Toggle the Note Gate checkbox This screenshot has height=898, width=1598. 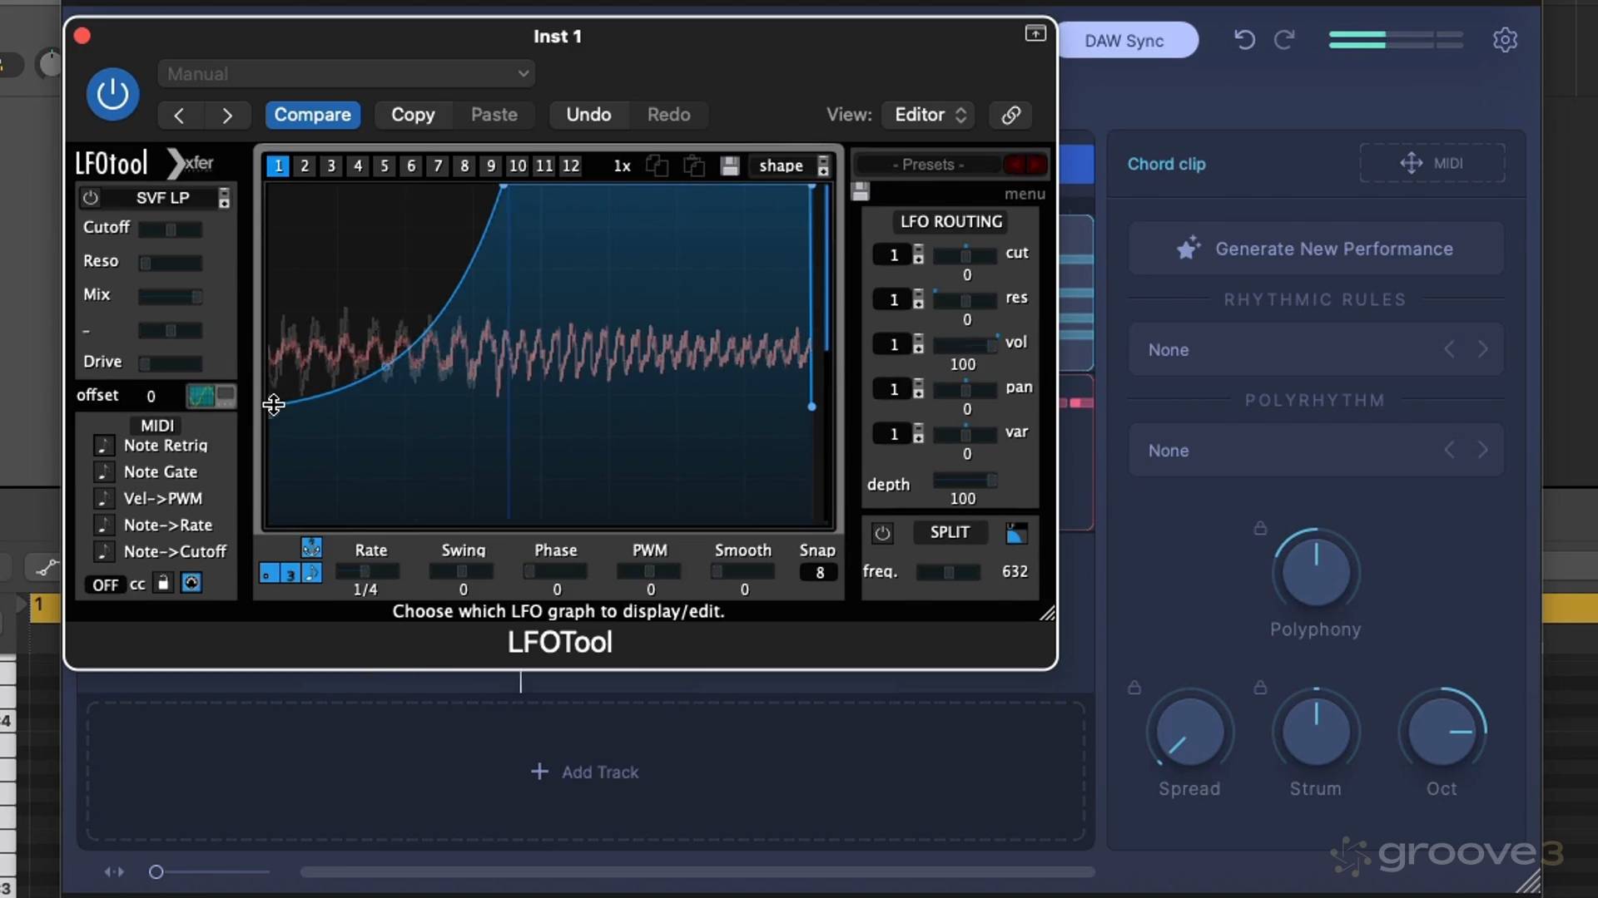(x=103, y=472)
